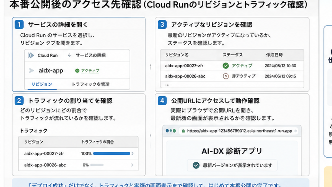Expand chevron on aidx-app-00027-zfr traffic row
This screenshot has height=187, width=332.
click(132, 153)
